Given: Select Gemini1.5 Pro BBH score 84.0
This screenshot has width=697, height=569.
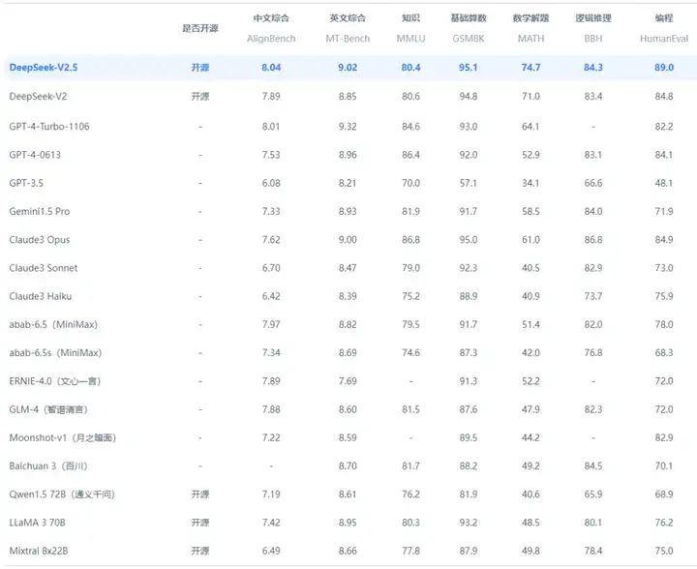Looking at the screenshot, I should (x=593, y=211).
